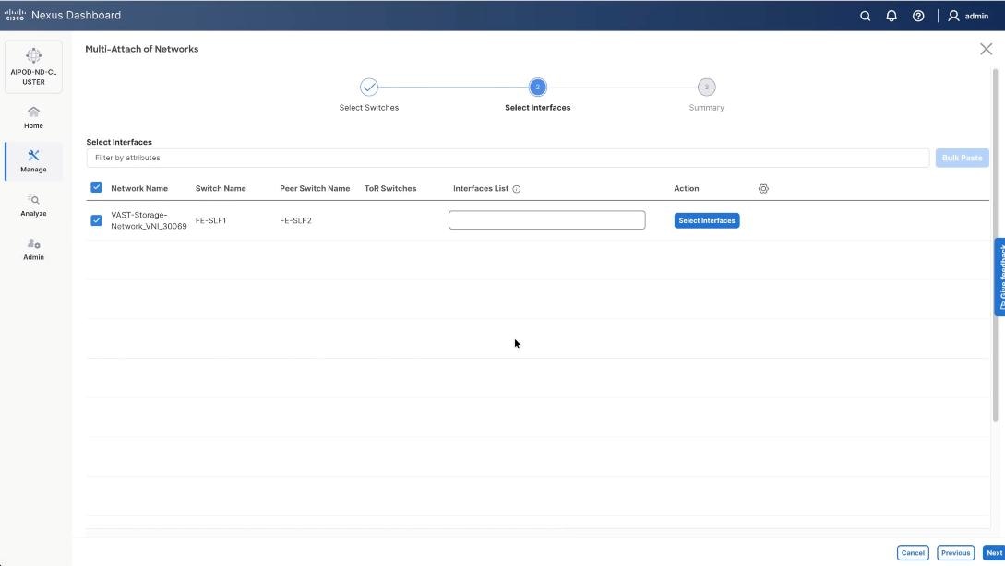Select the AIPOD-ND-CLUSTER cluster
The height and width of the screenshot is (566, 1005).
pyautogui.click(x=33, y=65)
